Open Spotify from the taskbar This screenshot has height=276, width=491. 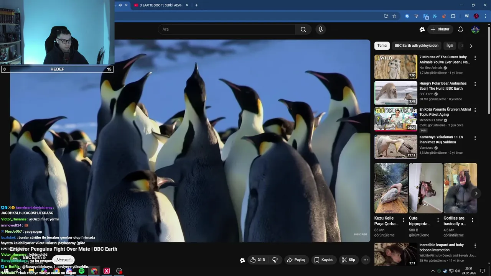click(82, 271)
